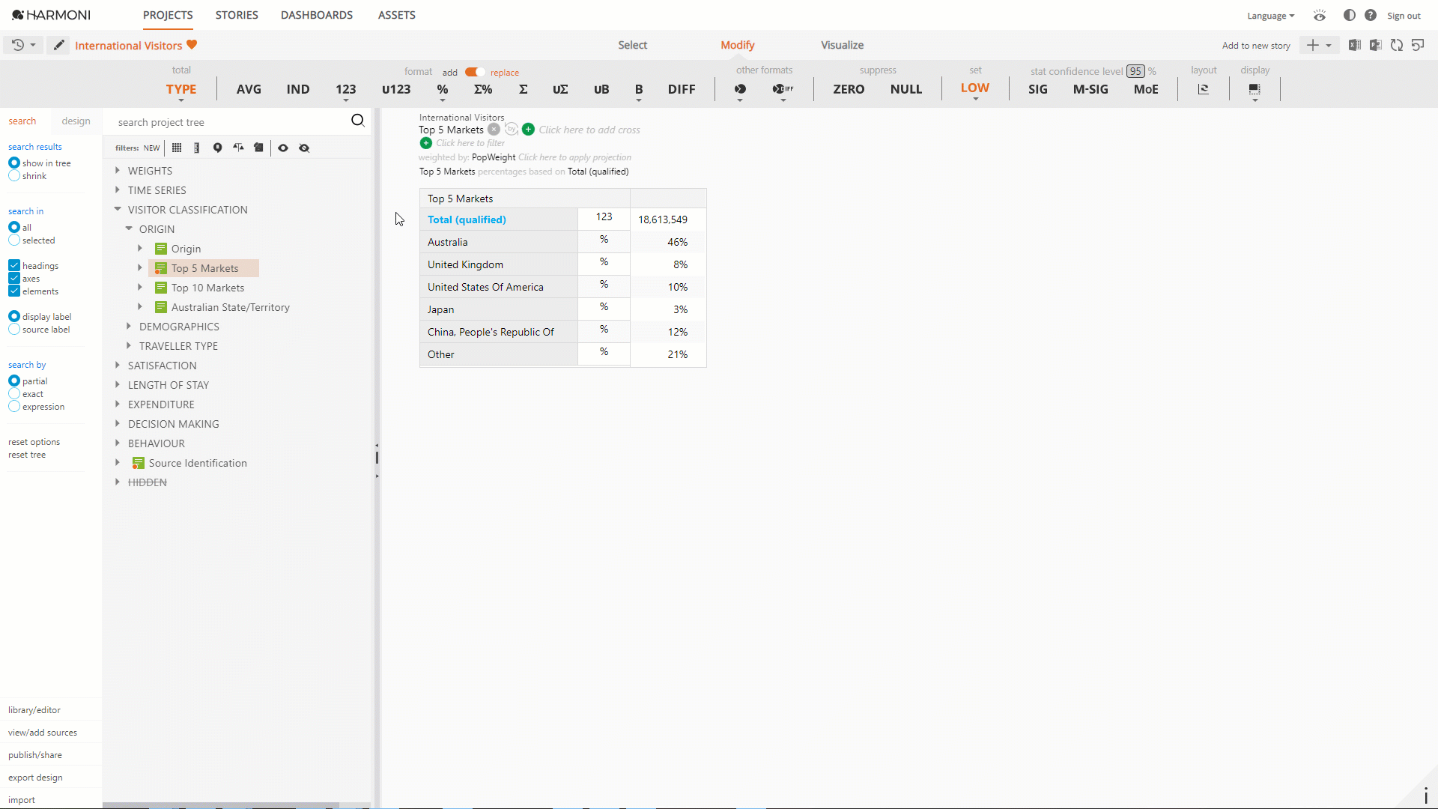
Task: Select the 'source label' radio
Action: click(x=14, y=330)
